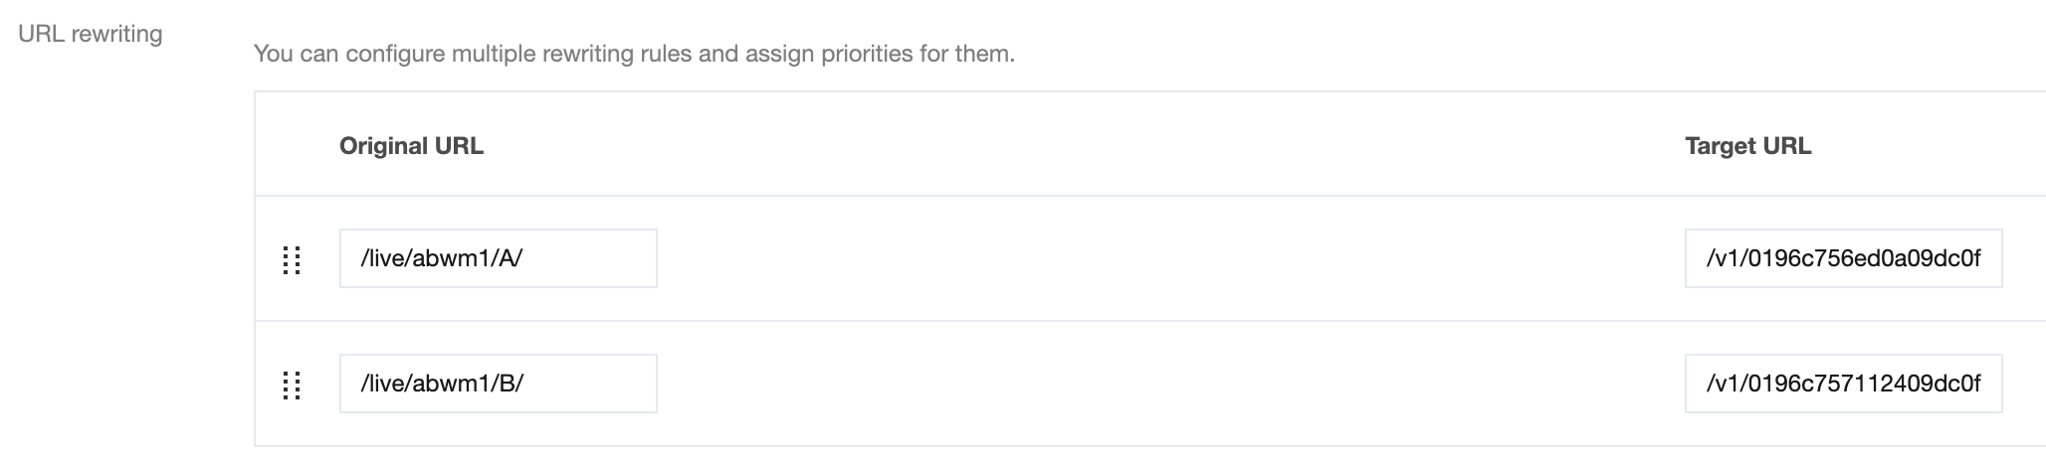The width and height of the screenshot is (2046, 465).
Task: Click the "Target URL" column header
Action: pos(1747,146)
